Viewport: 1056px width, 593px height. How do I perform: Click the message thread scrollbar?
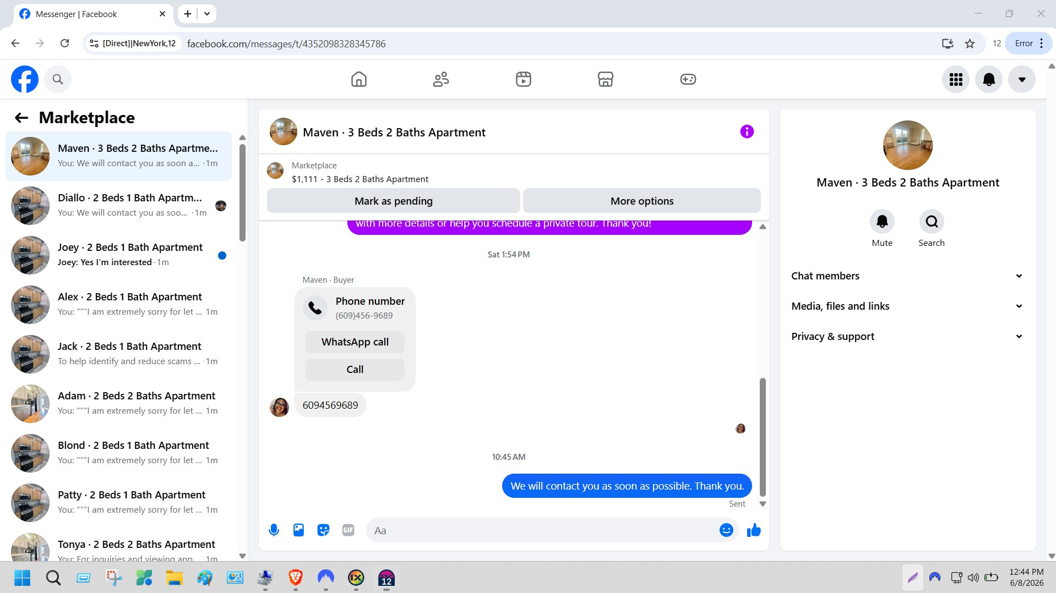click(763, 437)
